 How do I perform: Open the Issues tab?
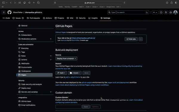coord(18,18)
